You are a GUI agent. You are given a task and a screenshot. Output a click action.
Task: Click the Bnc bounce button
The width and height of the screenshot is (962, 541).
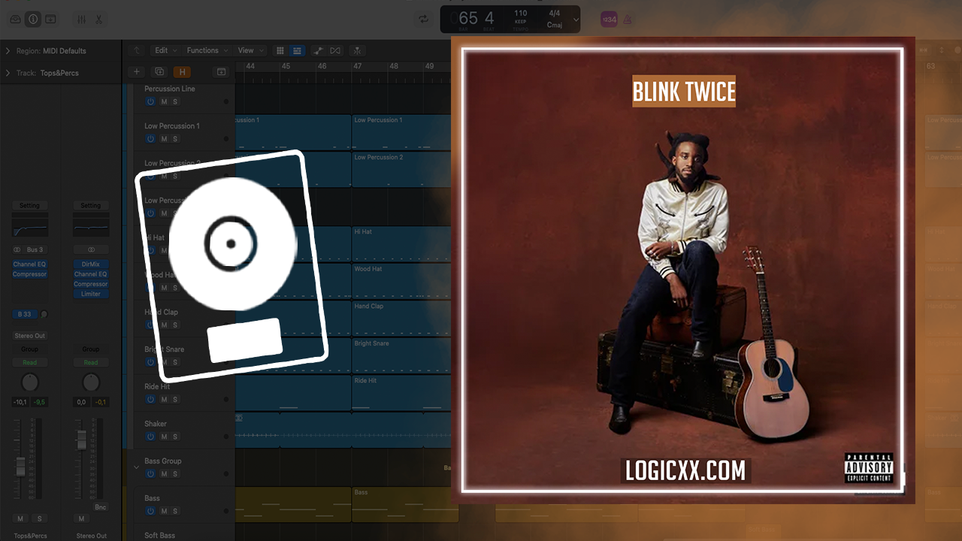click(101, 507)
